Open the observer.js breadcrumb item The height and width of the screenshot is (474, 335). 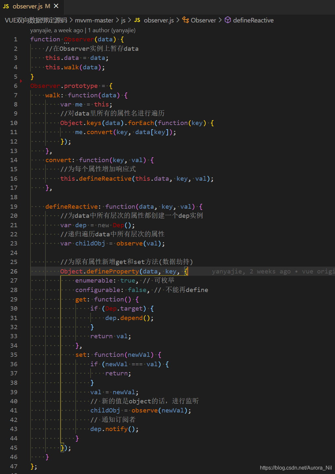click(159, 20)
